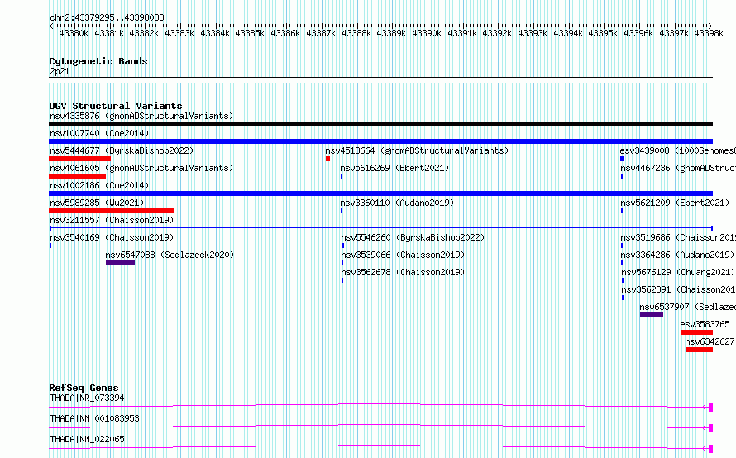Screen dimensions: 736x458
Task: Click the red bar beneath nsv4061605
Action: point(78,176)
